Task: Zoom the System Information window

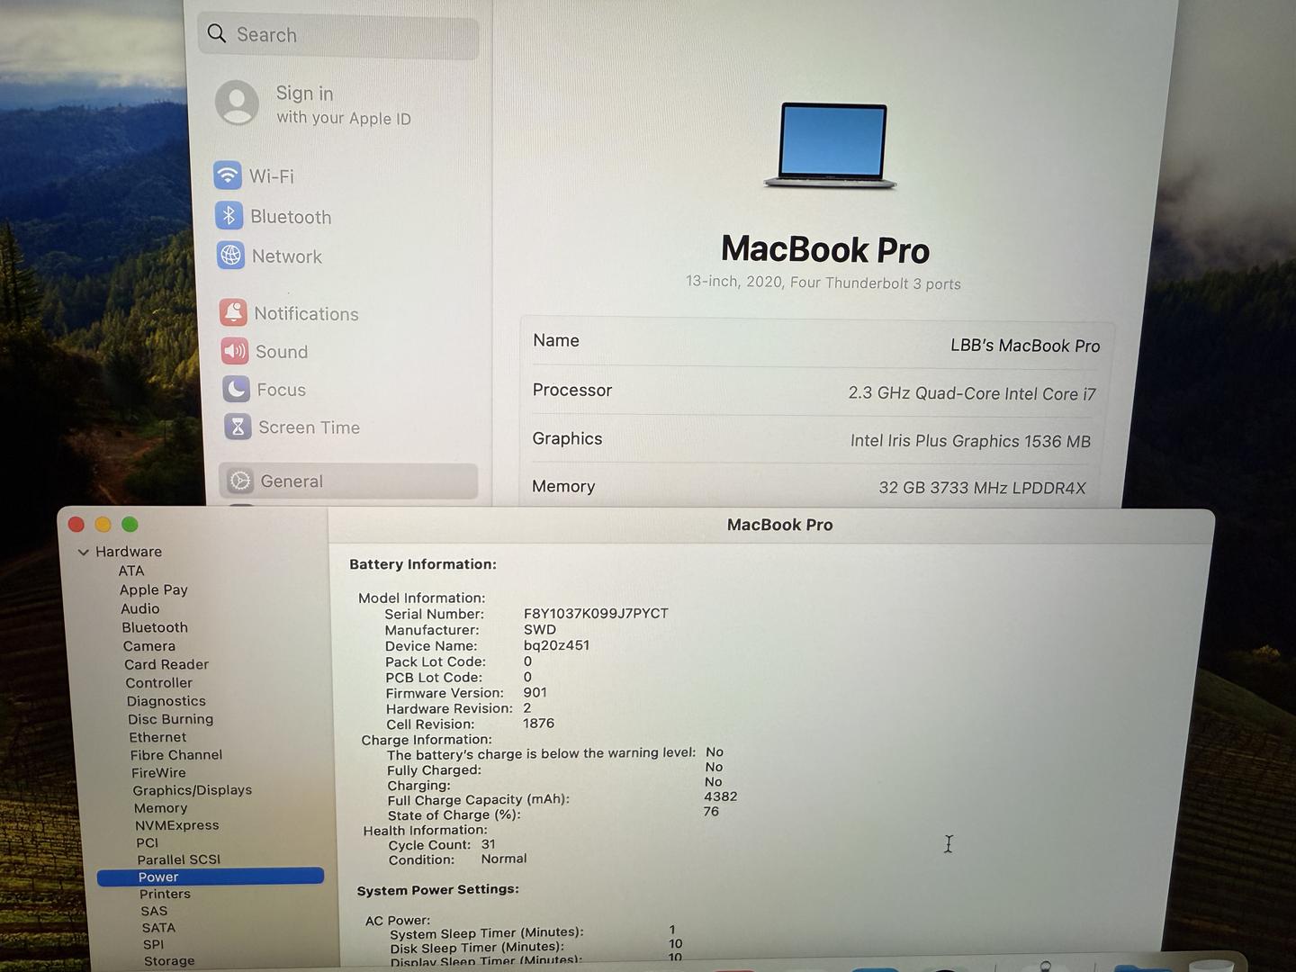Action: tap(130, 525)
